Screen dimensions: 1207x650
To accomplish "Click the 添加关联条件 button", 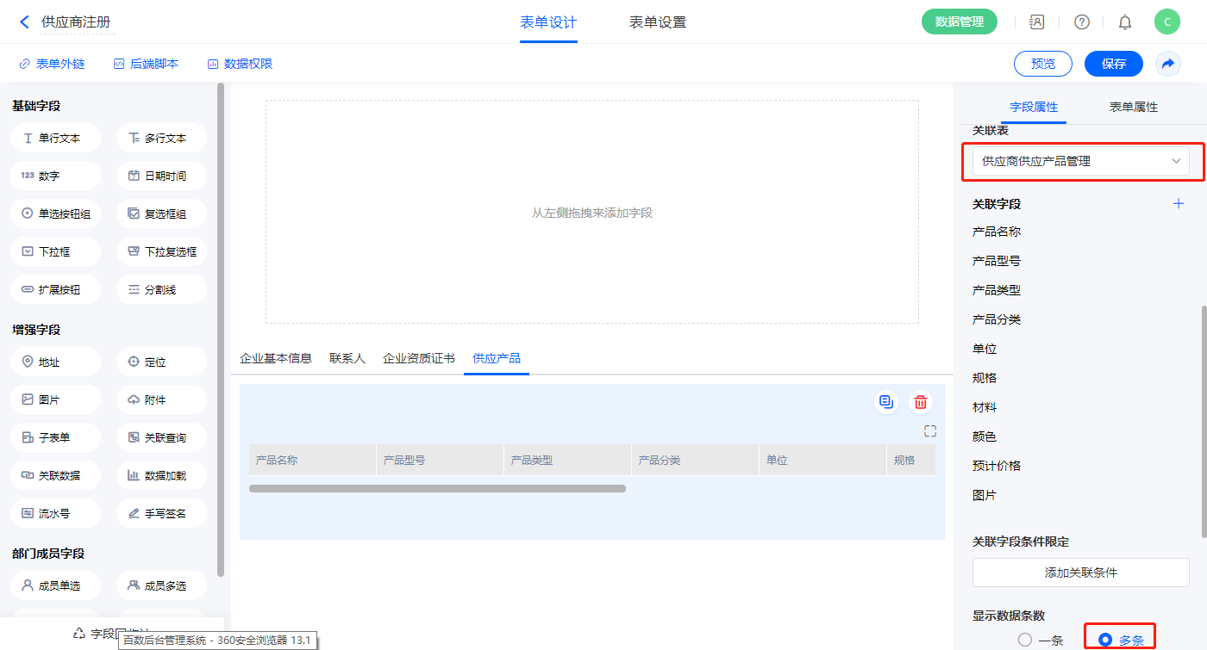I will click(1080, 573).
